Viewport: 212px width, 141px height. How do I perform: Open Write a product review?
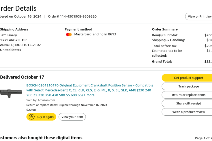188,112
